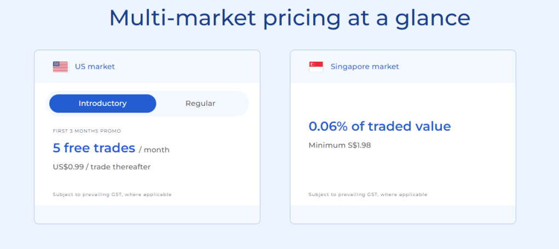Click the US market label

pos(95,67)
